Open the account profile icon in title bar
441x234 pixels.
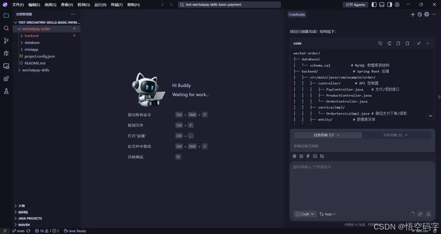[x=397, y=4]
